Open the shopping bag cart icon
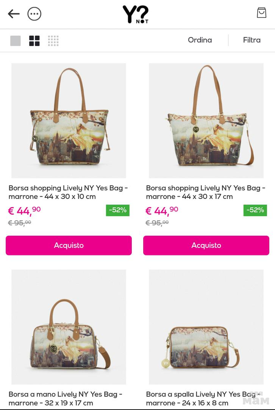275x410 pixels. pyautogui.click(x=261, y=13)
